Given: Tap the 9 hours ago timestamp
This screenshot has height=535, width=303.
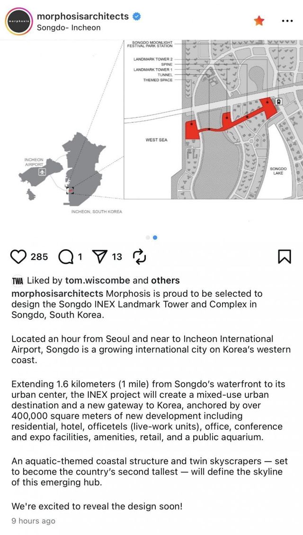Looking at the screenshot, I should click(x=33, y=521).
